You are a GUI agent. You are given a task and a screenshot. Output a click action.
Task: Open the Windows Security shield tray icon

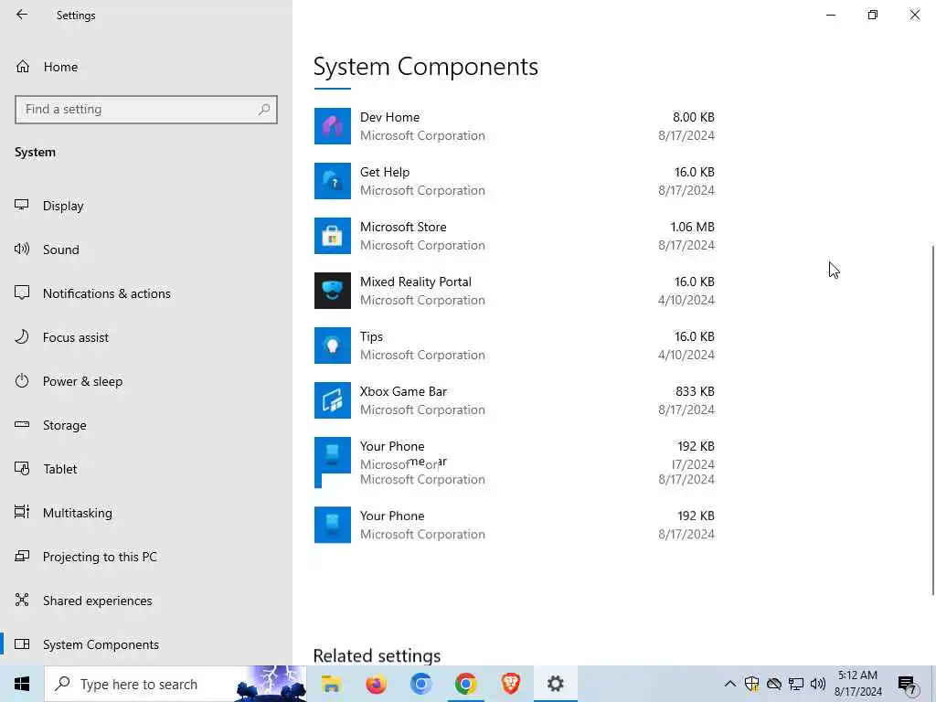(751, 684)
